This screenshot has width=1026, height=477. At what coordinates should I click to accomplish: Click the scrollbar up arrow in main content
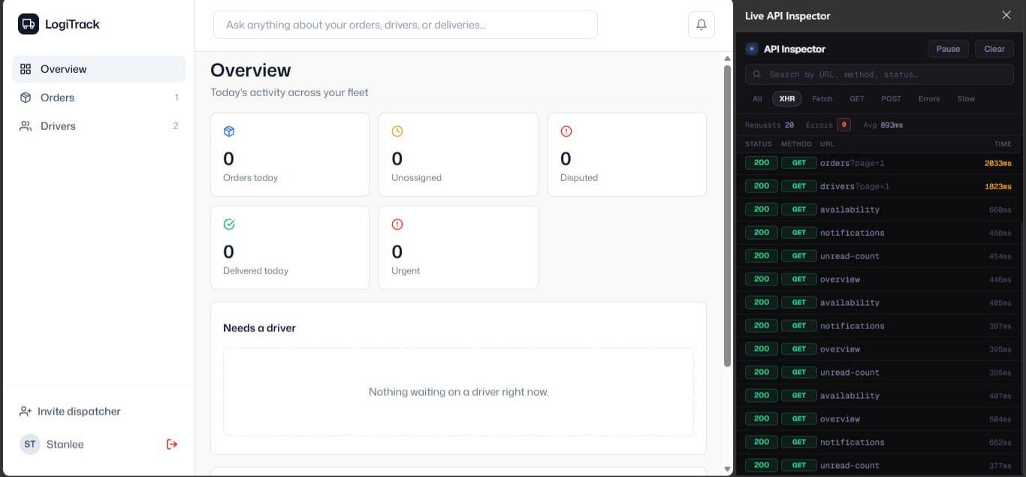(x=727, y=59)
